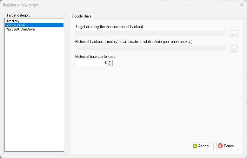Switch to the Google Drive tab

[x=82, y=16]
